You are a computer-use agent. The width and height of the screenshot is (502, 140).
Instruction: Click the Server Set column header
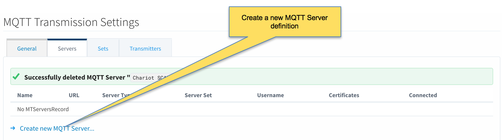tap(198, 95)
